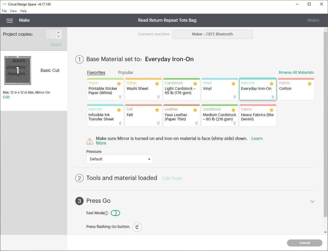The image size is (328, 251).
Task: Collapse the Press Go section chevron
Action: [x=312, y=201]
